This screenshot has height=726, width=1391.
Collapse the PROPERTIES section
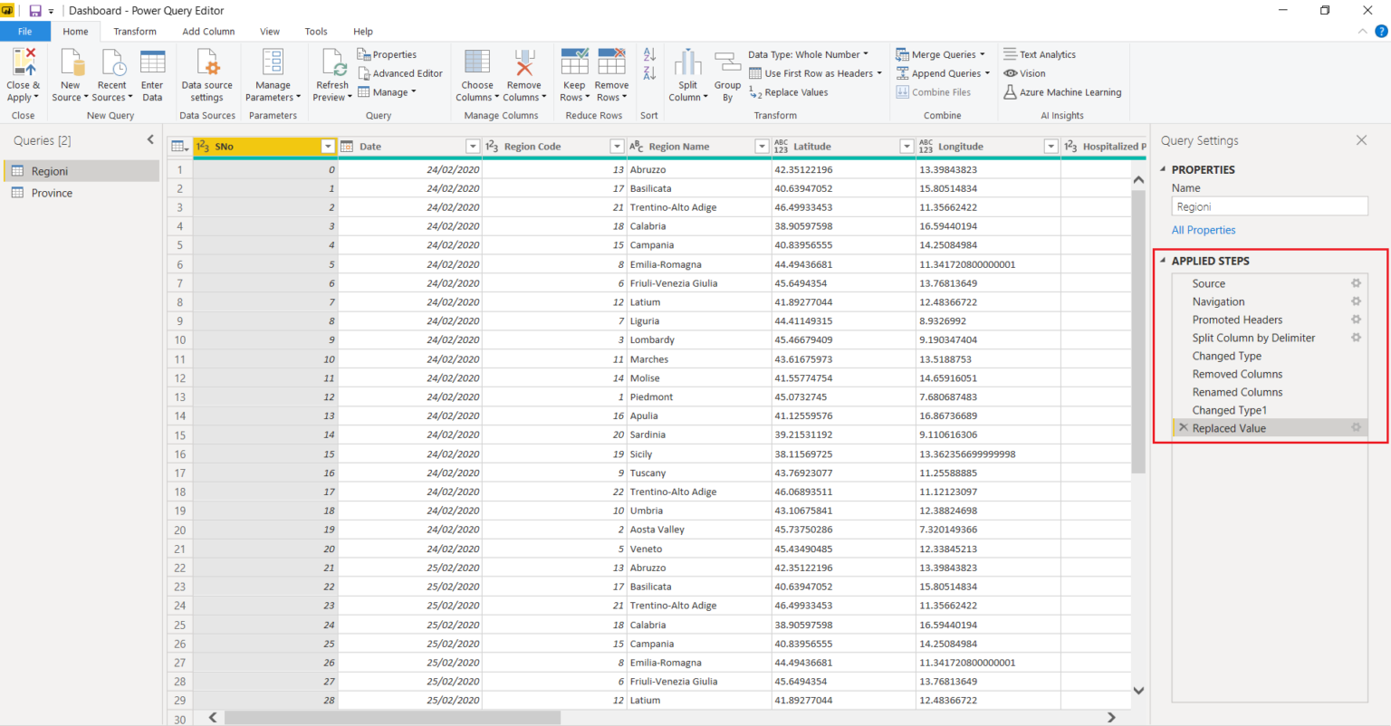[x=1163, y=169]
